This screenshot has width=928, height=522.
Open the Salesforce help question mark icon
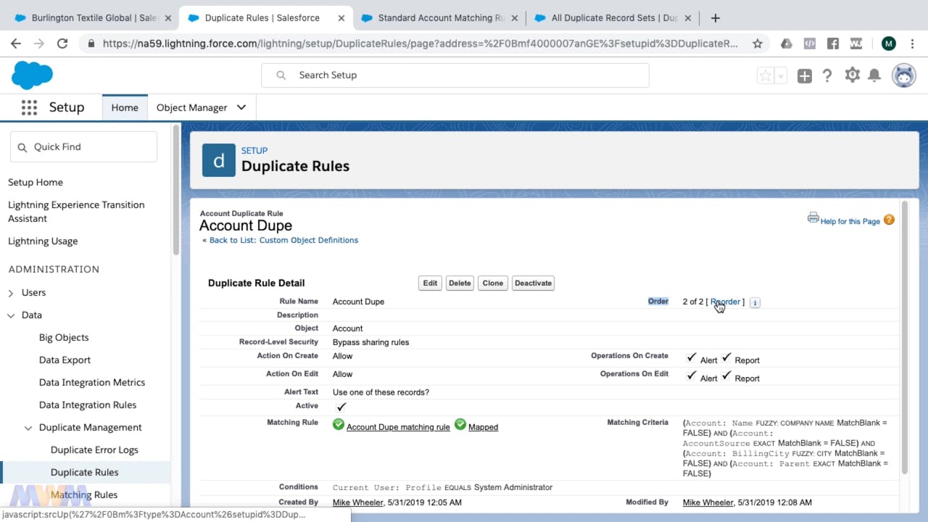coord(827,75)
